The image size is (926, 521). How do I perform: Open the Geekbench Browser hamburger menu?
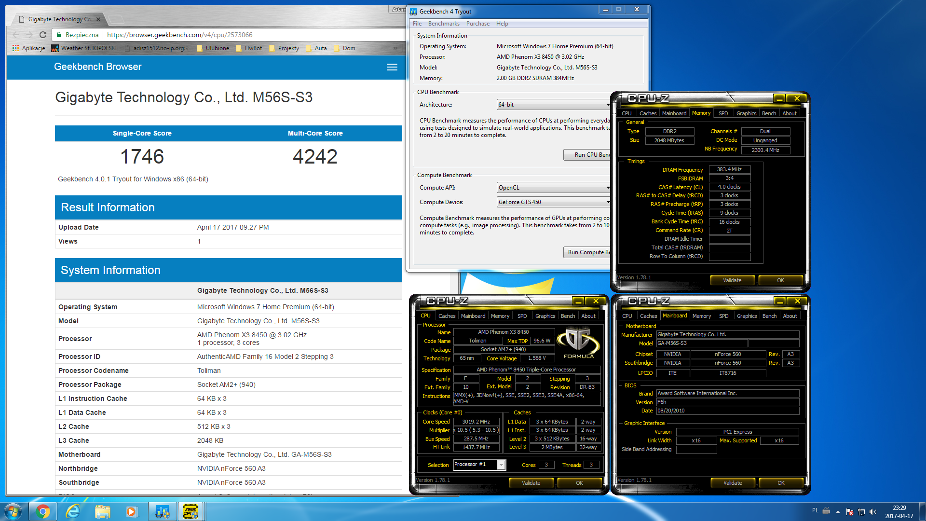tap(392, 67)
